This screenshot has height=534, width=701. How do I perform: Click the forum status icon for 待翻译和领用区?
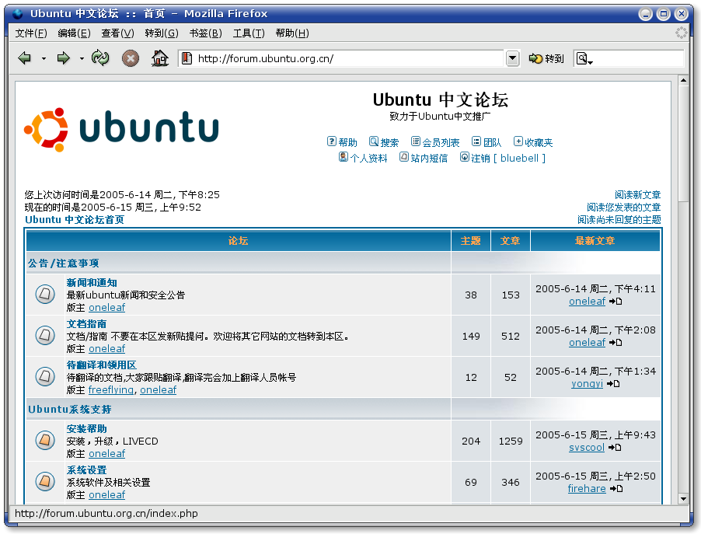(x=45, y=376)
